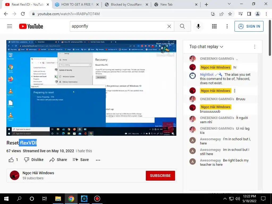Open Windows taskbar search
This screenshot has height=204, width=272.
[19, 199]
